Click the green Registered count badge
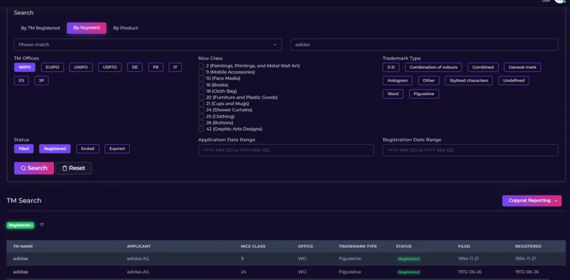The image size is (570, 280). click(x=21, y=225)
